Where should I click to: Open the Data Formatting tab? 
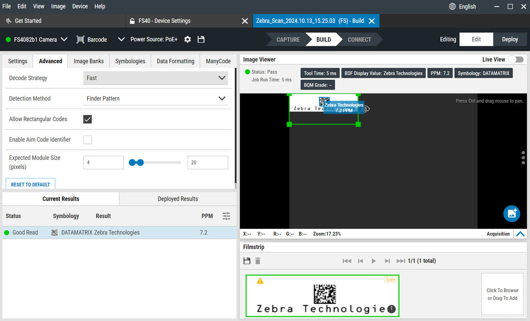point(176,61)
